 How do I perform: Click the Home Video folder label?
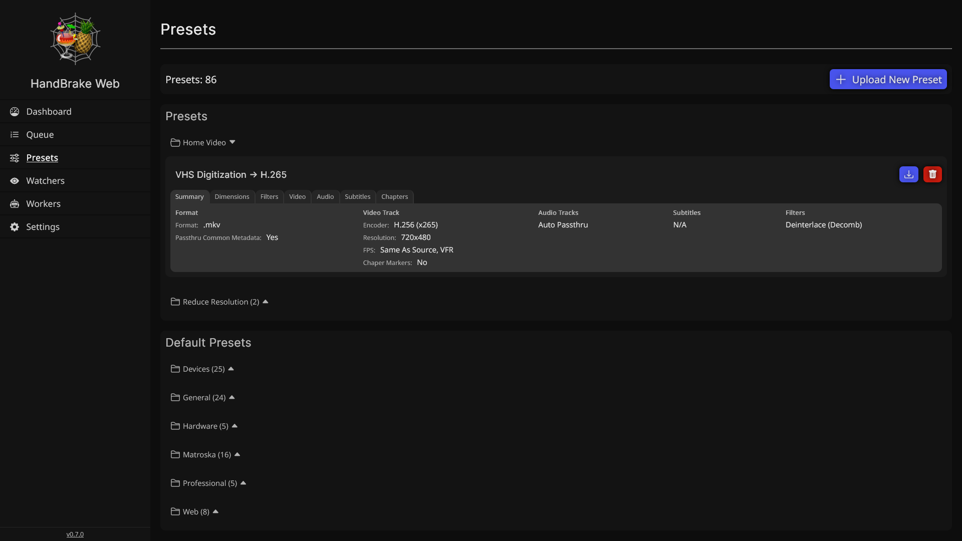[x=204, y=143]
